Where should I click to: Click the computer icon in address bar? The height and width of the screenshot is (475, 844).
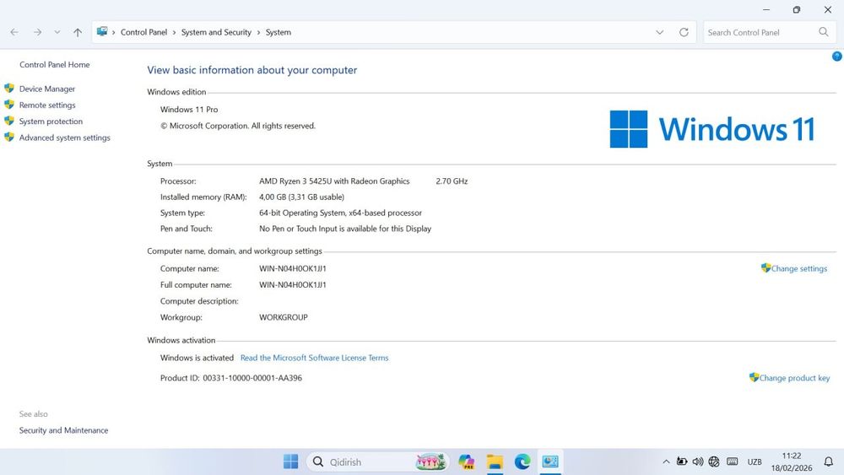(x=102, y=32)
